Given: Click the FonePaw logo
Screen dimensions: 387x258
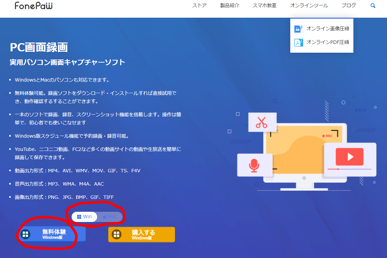Looking at the screenshot, I should pyautogui.click(x=34, y=5).
